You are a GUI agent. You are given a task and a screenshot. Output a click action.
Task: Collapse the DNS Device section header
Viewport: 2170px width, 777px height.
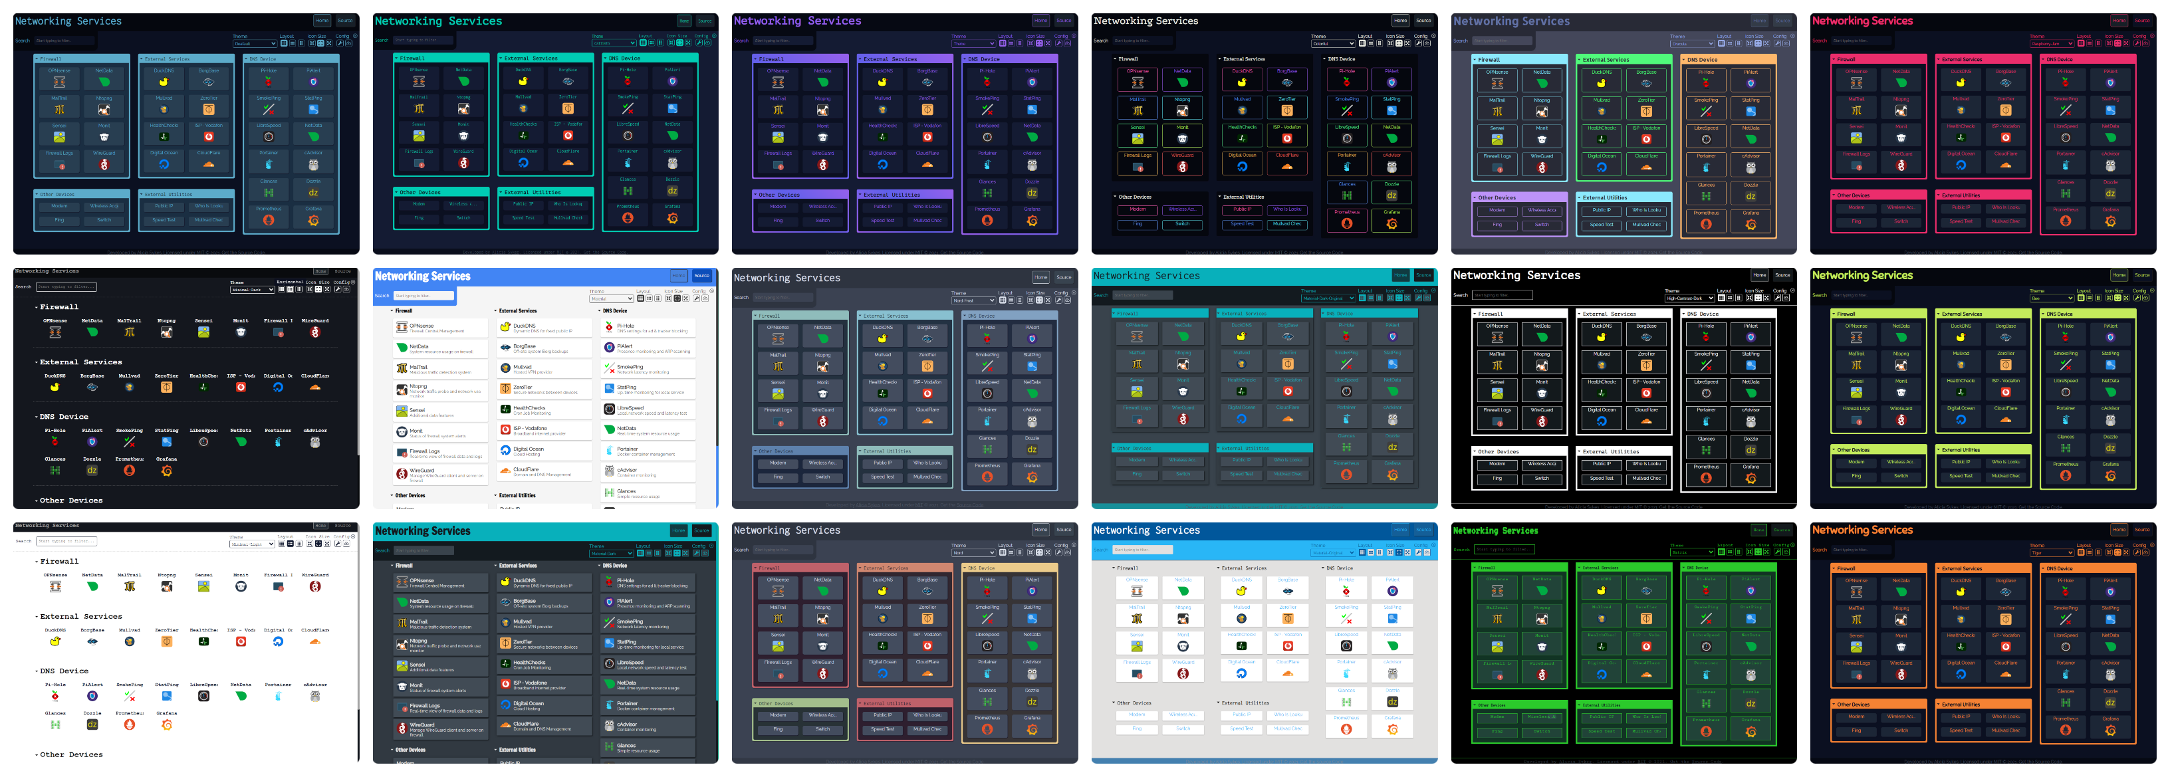coord(245,60)
